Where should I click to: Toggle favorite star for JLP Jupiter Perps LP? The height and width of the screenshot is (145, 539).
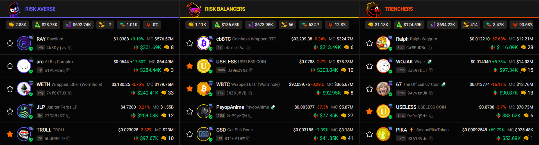[x=10, y=111]
